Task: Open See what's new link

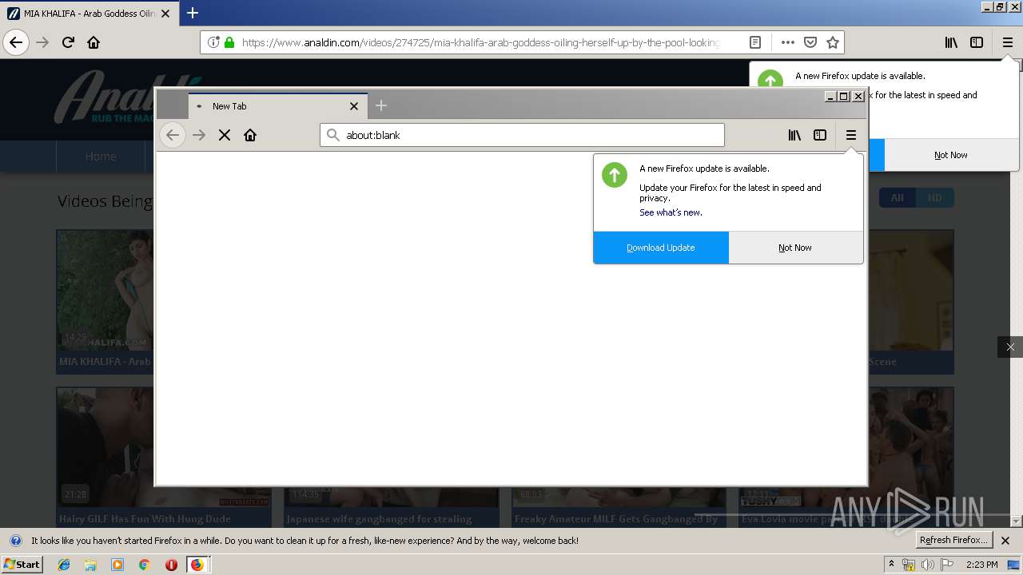Action: 671,212
